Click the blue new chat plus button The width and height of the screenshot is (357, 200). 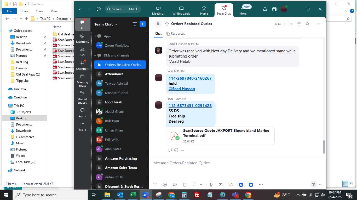click(143, 24)
